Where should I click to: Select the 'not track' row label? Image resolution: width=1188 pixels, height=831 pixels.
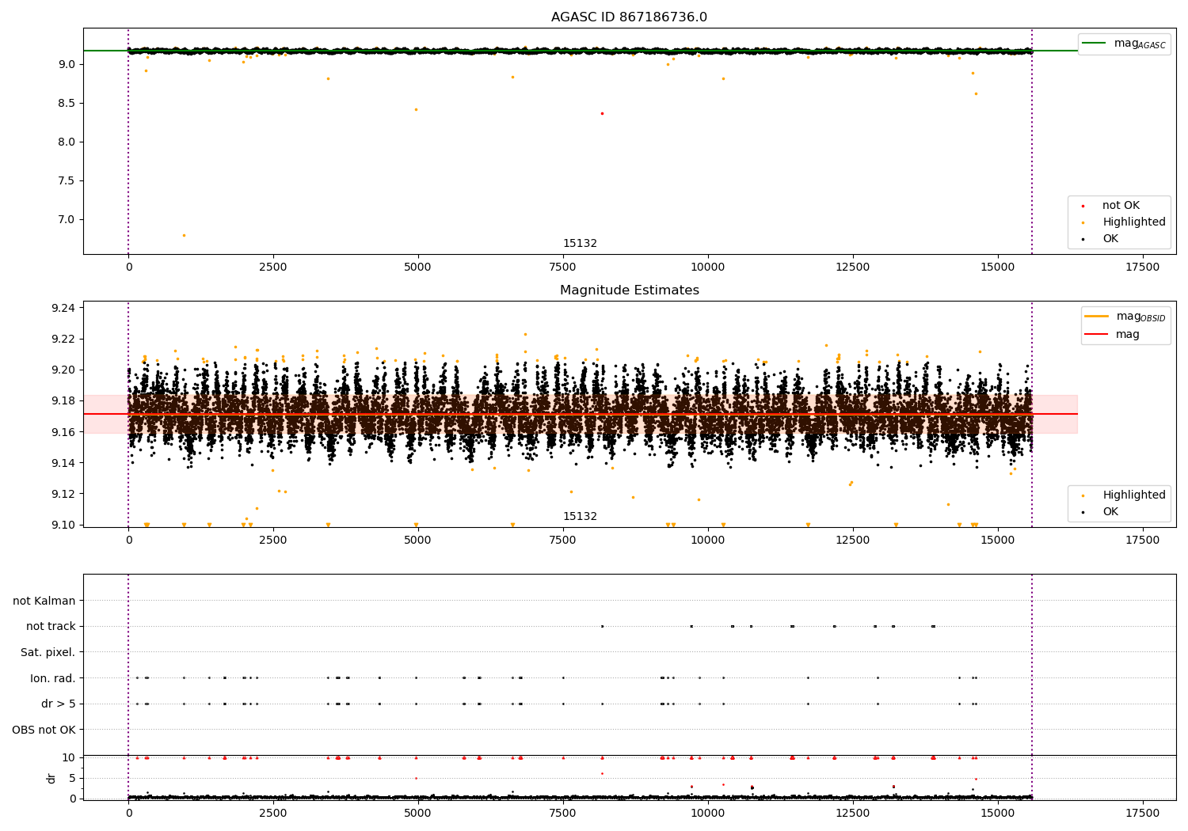pos(51,626)
